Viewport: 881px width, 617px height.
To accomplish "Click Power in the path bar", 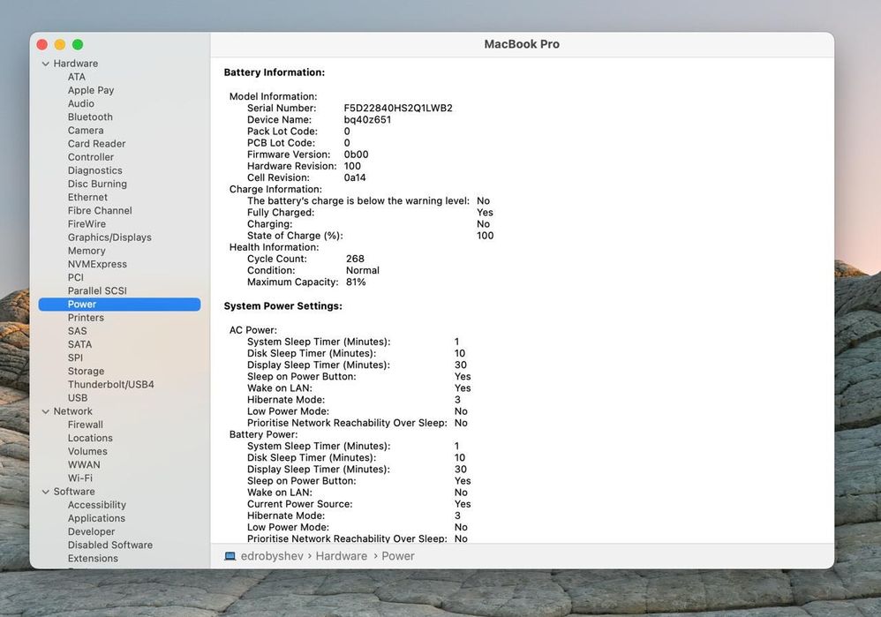I will click(x=398, y=556).
